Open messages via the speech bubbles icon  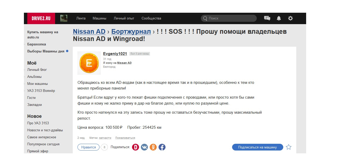click(267, 18)
